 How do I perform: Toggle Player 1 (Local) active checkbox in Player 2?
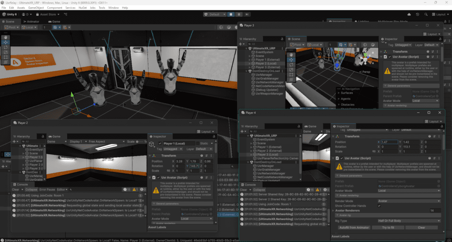pyautogui.click(x=160, y=143)
